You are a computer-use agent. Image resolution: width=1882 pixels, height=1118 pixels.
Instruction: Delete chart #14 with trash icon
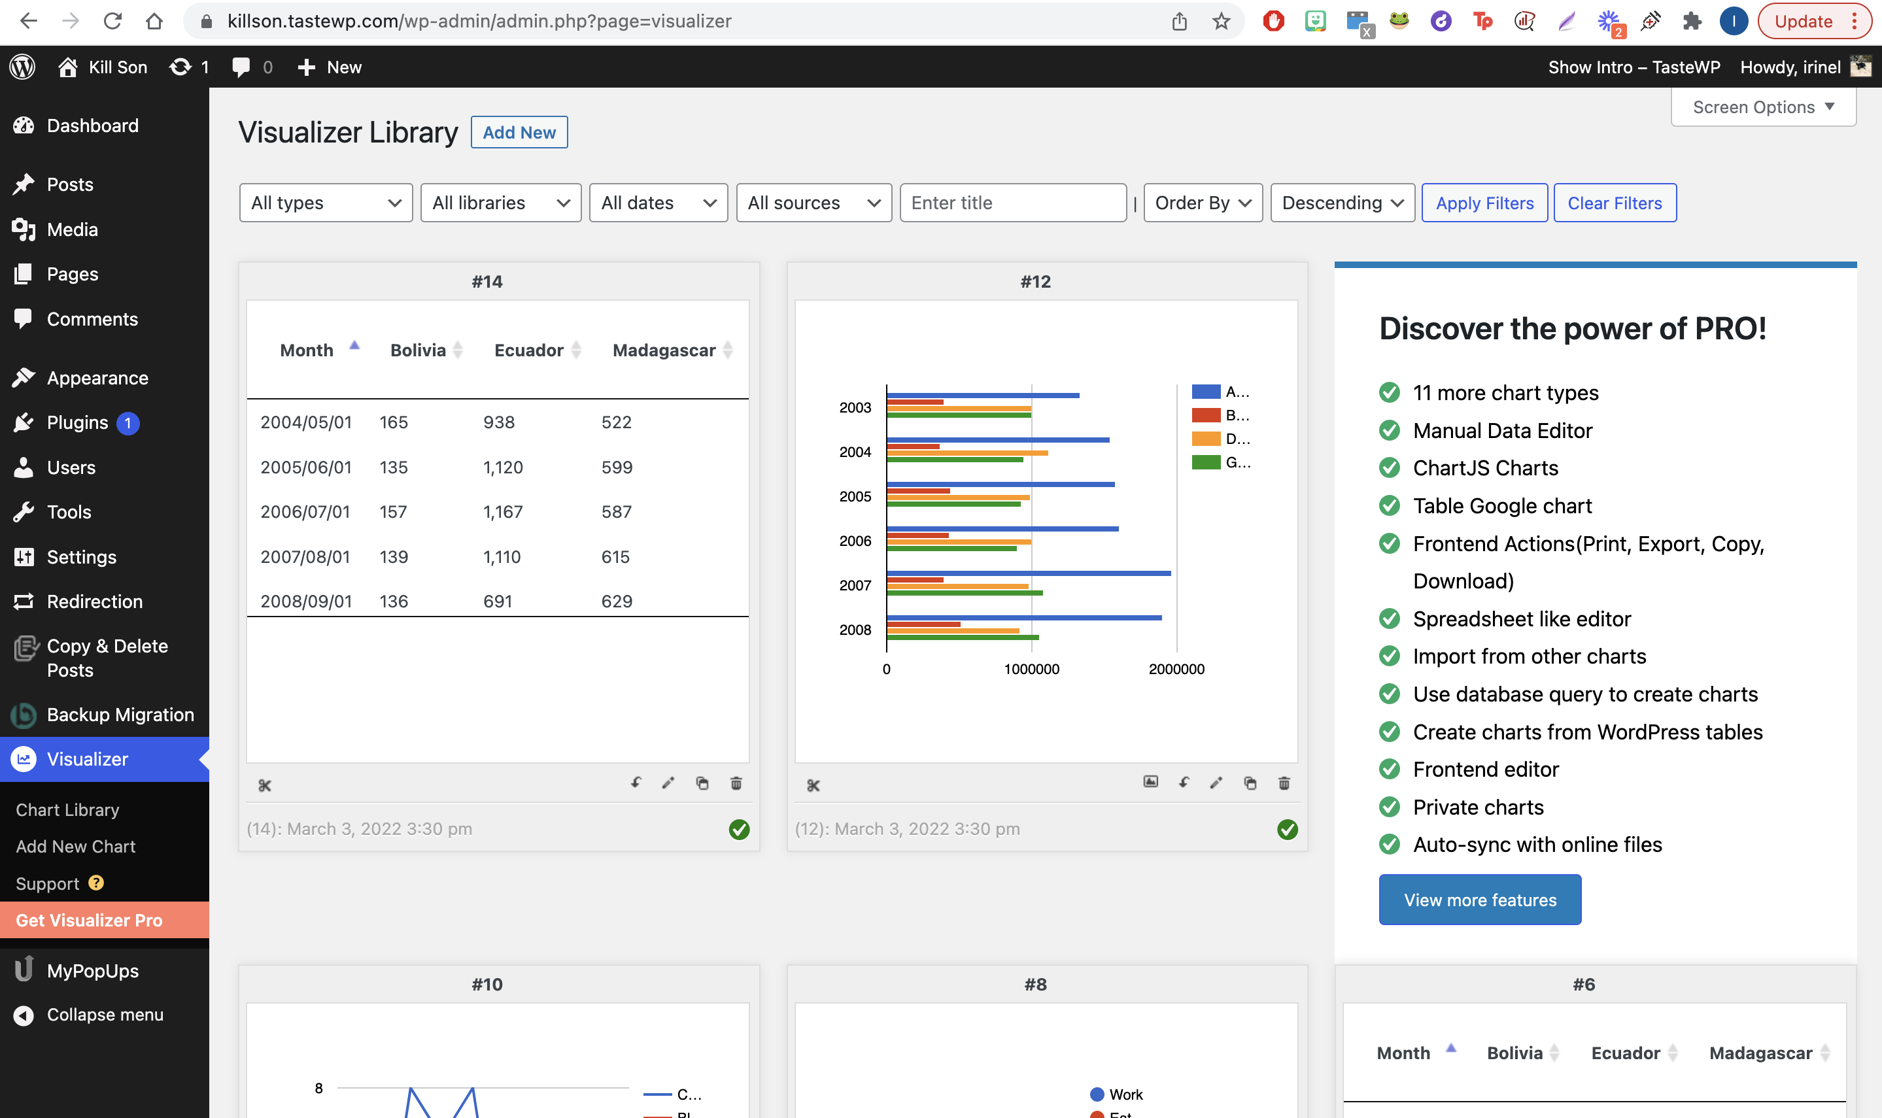(x=736, y=783)
